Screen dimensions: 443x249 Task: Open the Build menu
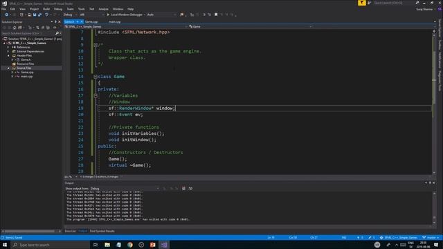[x=46, y=9]
